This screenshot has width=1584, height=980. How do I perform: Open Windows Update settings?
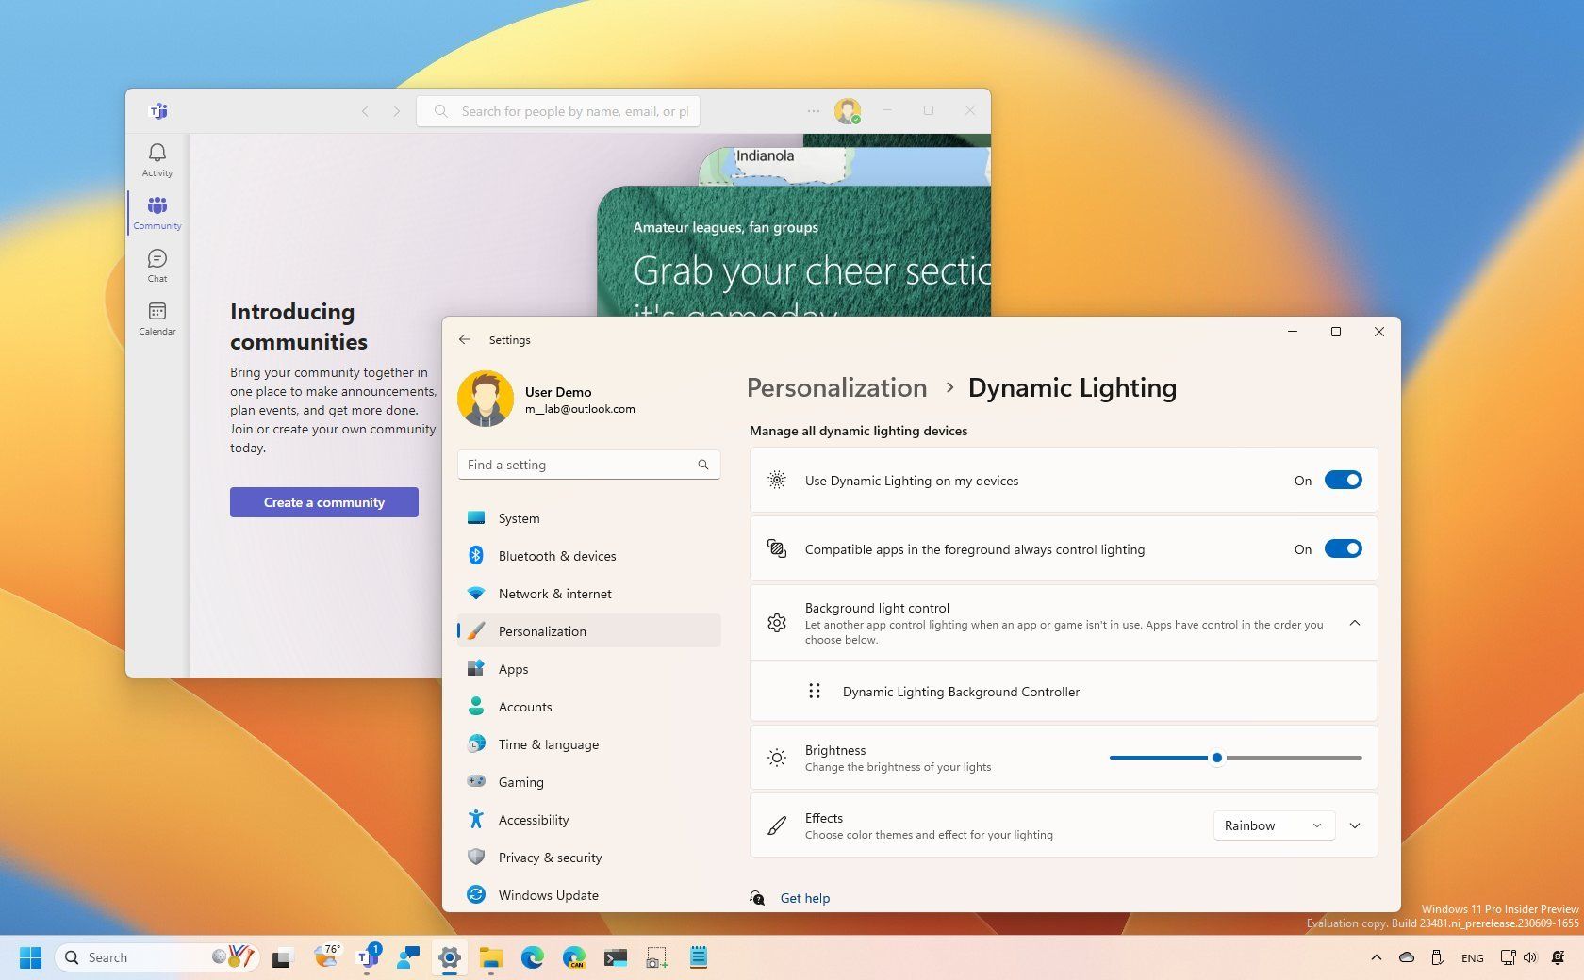[549, 895]
